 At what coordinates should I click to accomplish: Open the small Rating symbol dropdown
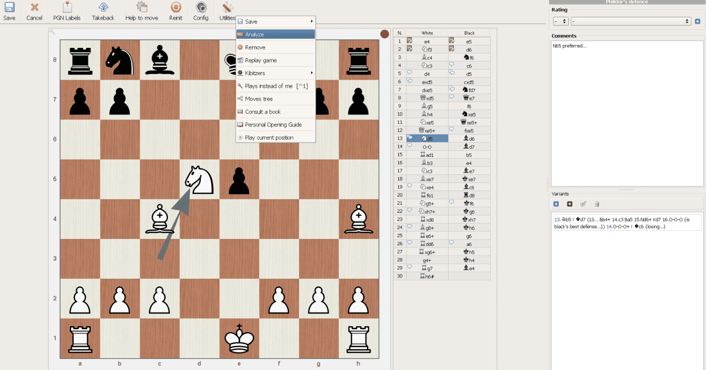tap(561, 21)
